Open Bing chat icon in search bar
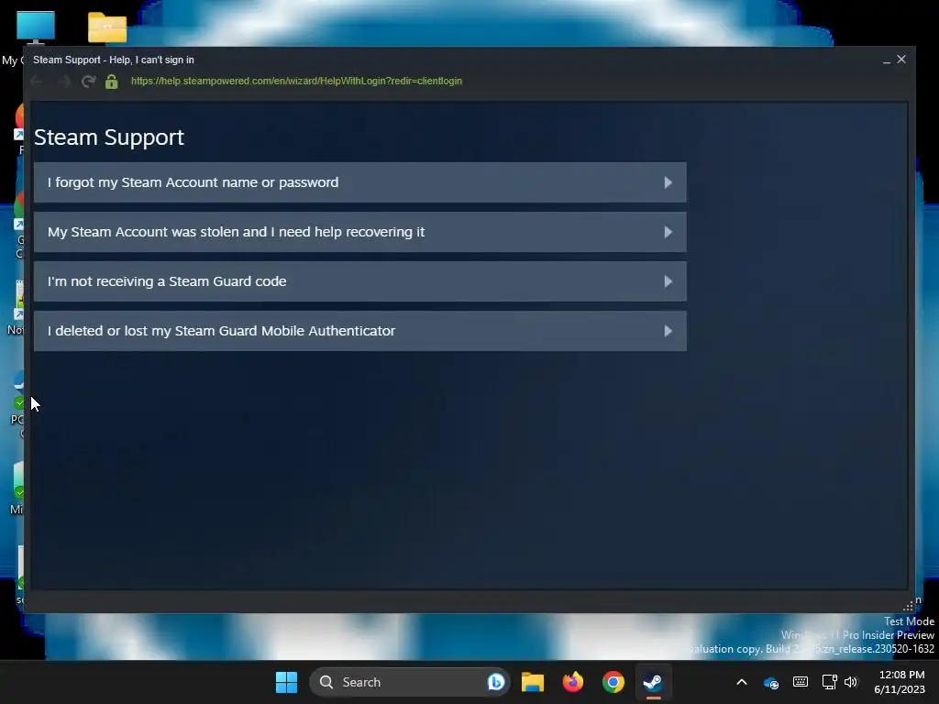The height and width of the screenshot is (704, 939). 496,682
